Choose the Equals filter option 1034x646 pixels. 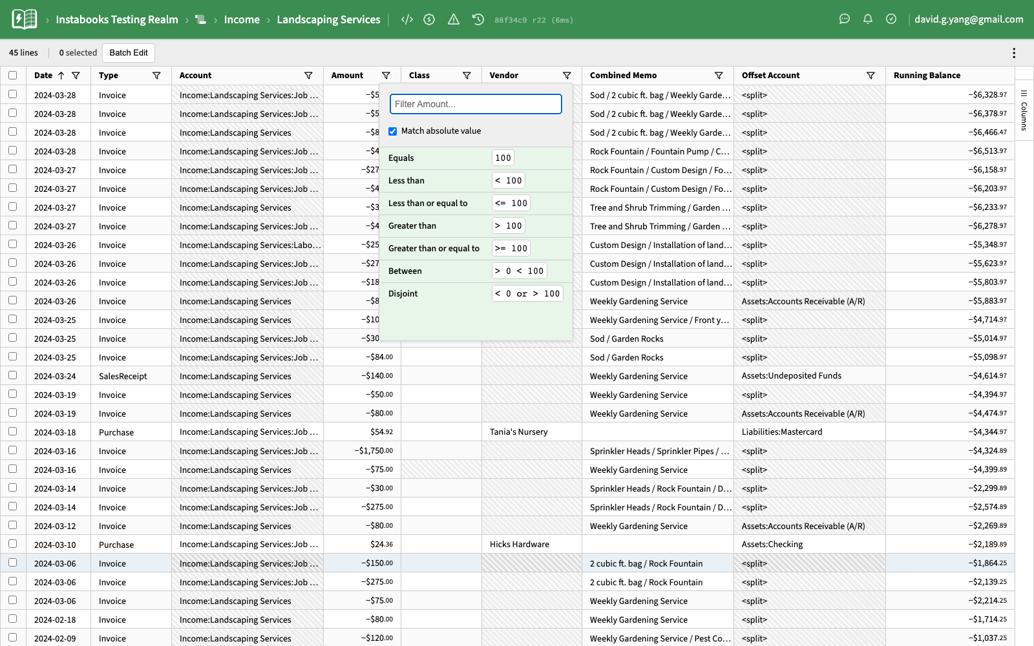pyautogui.click(x=476, y=158)
